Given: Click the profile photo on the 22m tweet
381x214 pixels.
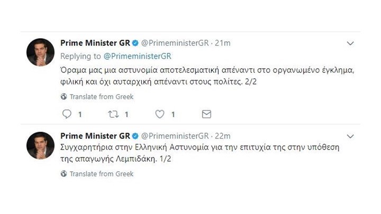Looking at the screenshot, I should (x=41, y=145).
